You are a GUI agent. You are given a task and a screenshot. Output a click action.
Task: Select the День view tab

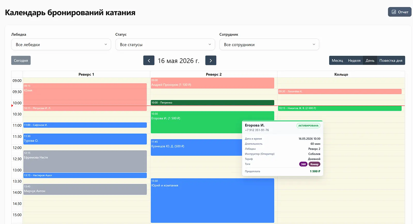click(370, 60)
